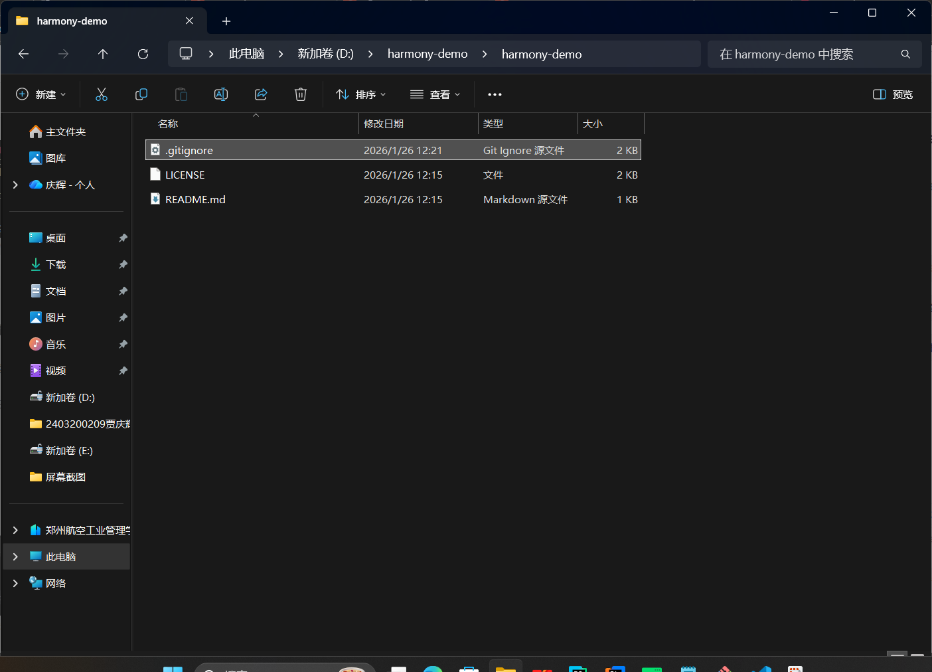The width and height of the screenshot is (932, 672).
Task: Open 新加卷 (D:) in the sidebar
Action: pos(70,397)
